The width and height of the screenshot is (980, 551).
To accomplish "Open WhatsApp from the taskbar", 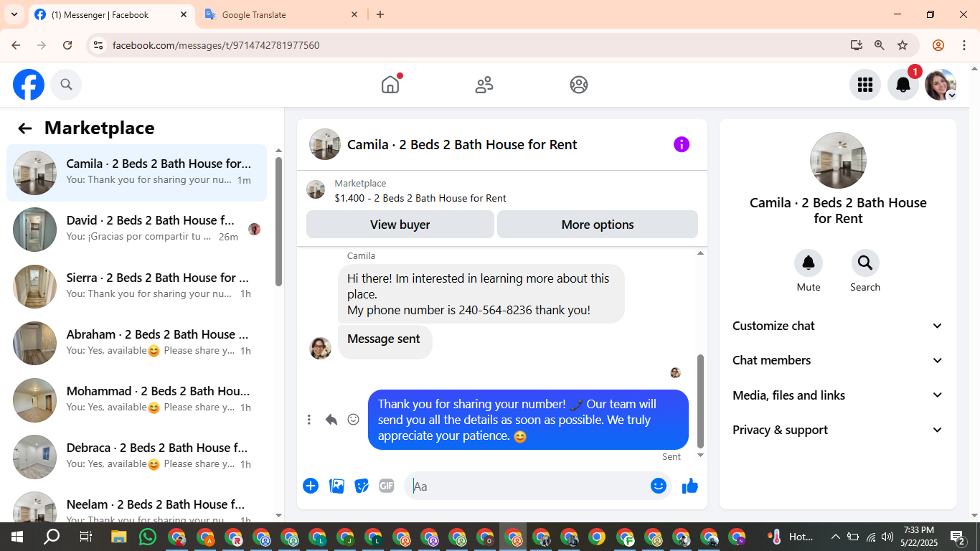I will pos(148,537).
